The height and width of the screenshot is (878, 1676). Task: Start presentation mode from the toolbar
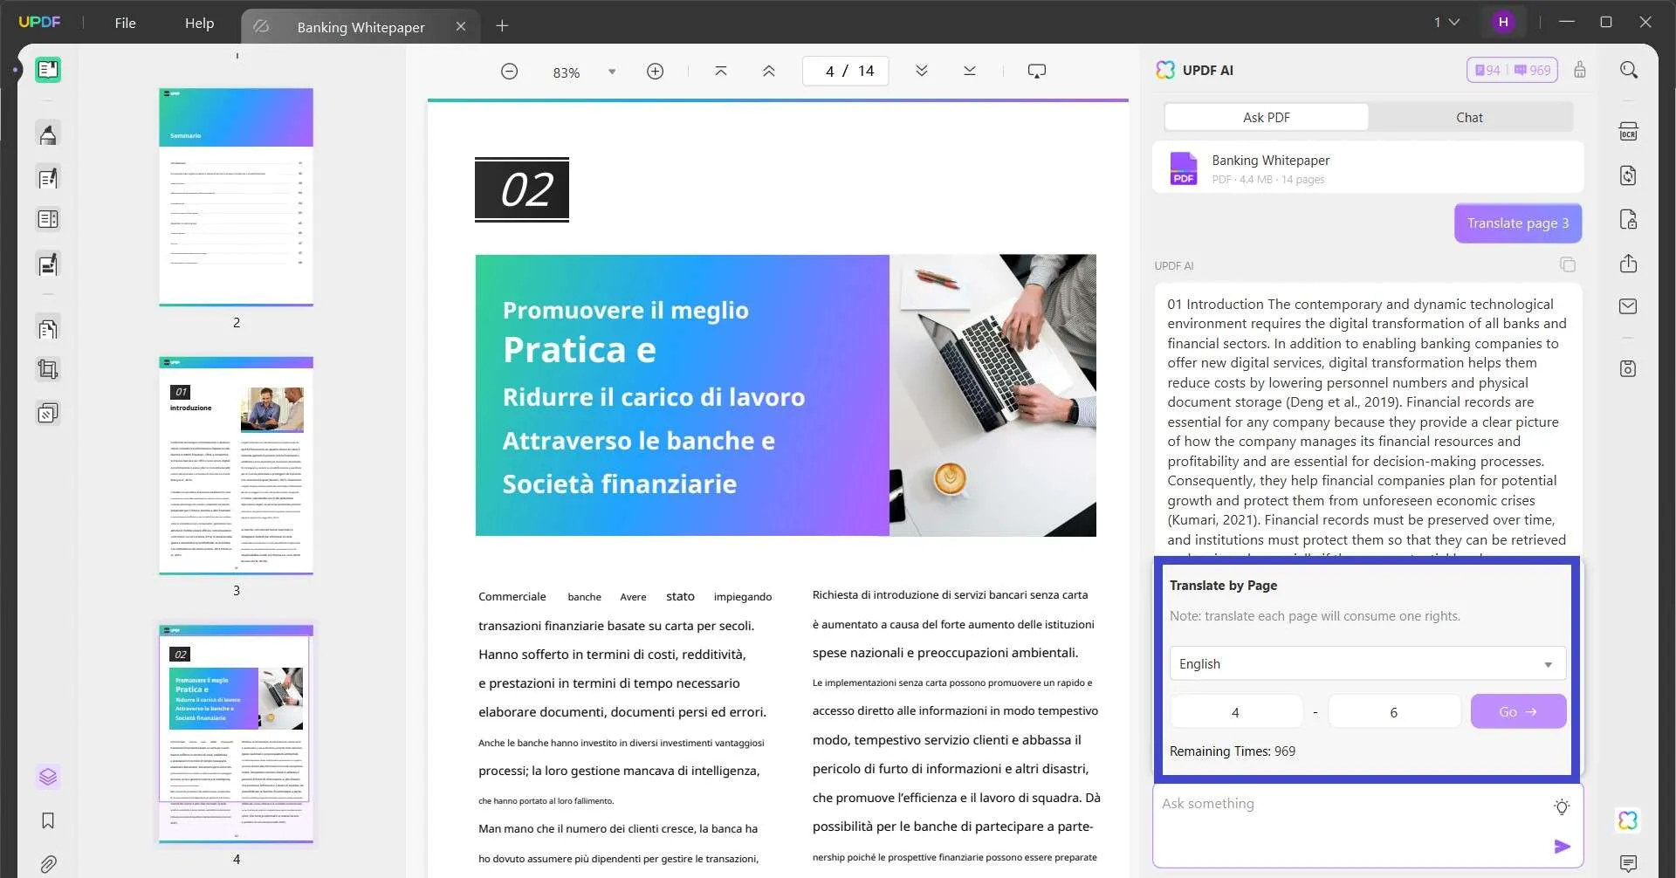pos(1036,71)
